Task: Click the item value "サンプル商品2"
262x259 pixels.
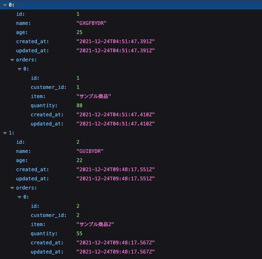Action: coord(95,224)
